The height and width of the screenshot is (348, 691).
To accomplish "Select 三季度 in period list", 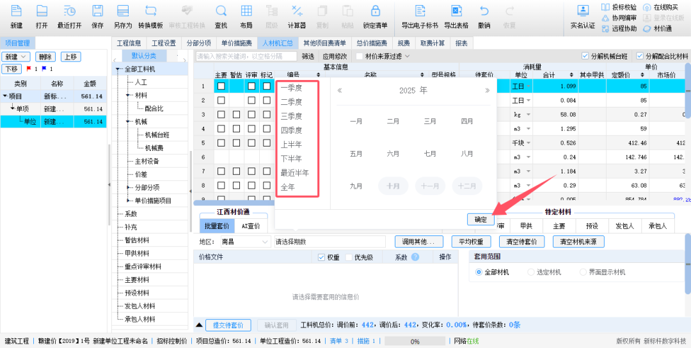I will (291, 116).
